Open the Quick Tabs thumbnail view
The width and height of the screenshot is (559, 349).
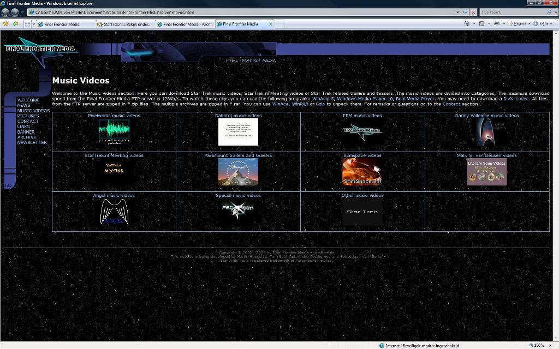tap(27, 24)
